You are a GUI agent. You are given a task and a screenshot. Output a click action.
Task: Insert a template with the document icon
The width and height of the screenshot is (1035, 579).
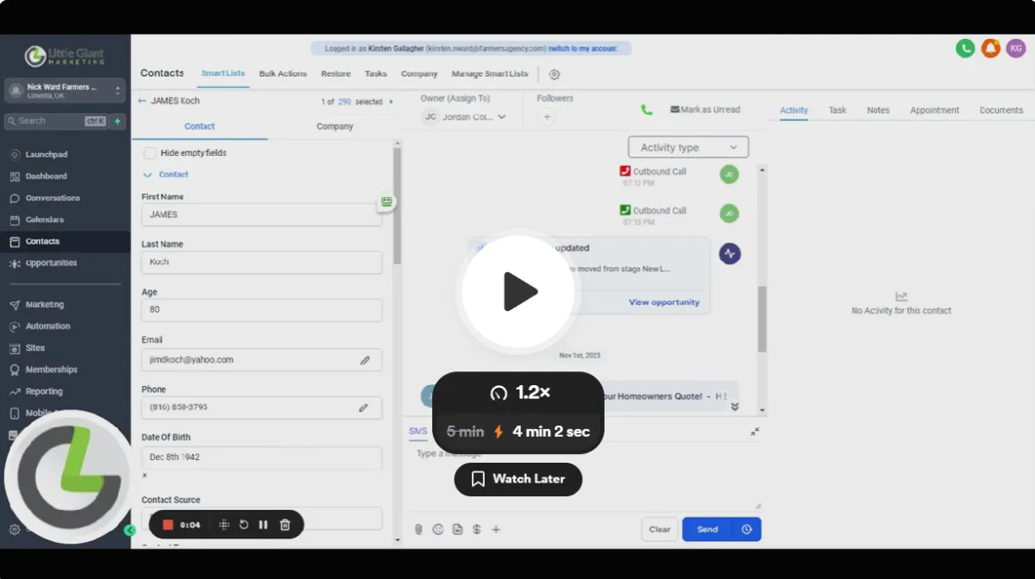click(457, 529)
